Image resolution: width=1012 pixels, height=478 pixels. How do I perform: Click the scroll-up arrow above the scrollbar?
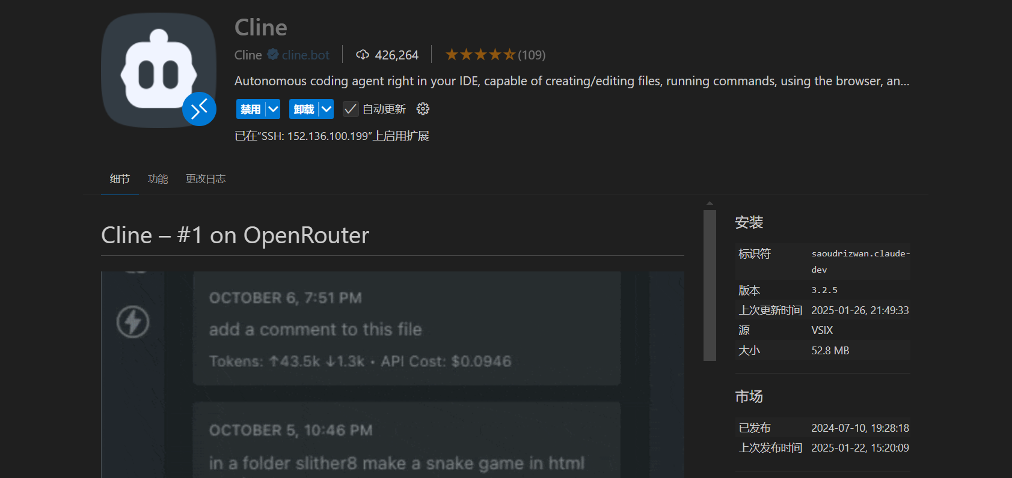(710, 204)
